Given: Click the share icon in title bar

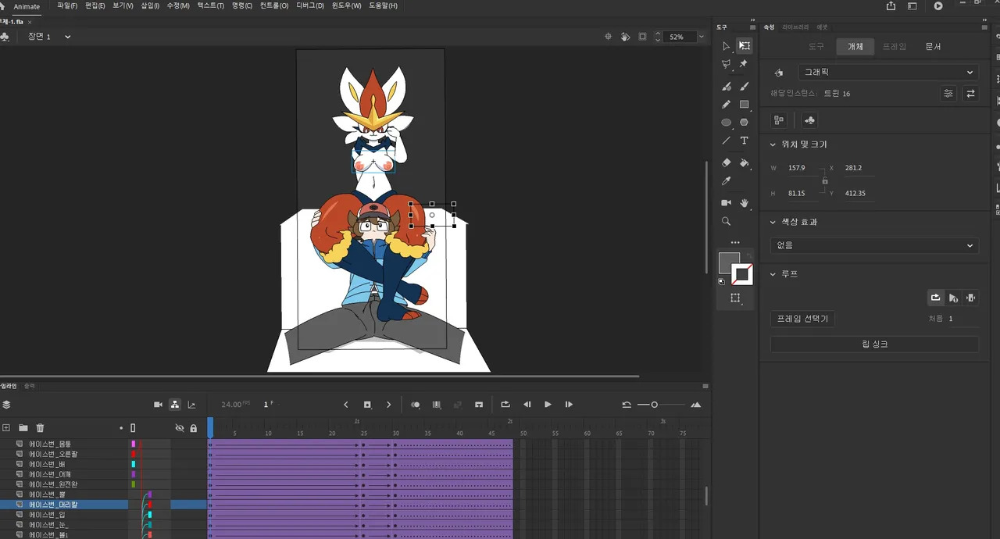Looking at the screenshot, I should pos(891,5).
